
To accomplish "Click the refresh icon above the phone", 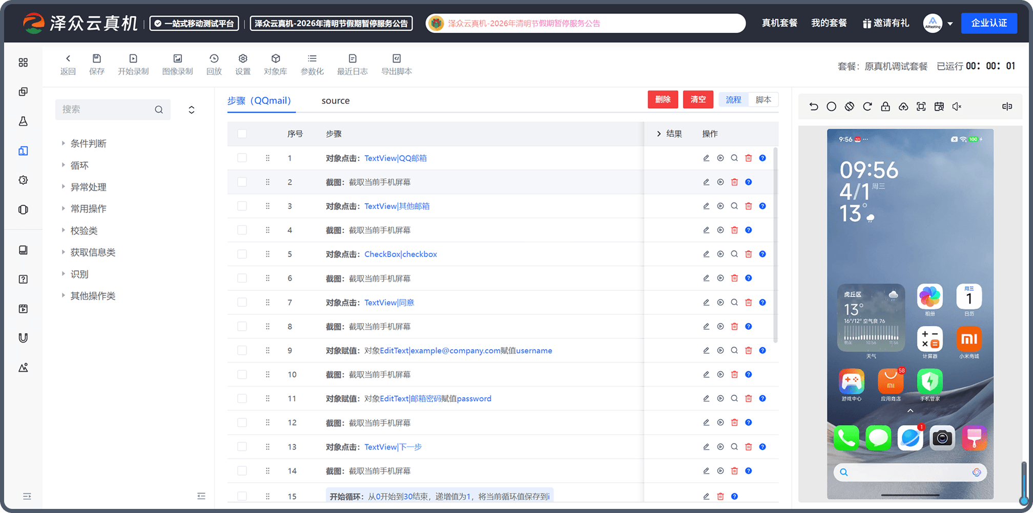I will (x=867, y=106).
